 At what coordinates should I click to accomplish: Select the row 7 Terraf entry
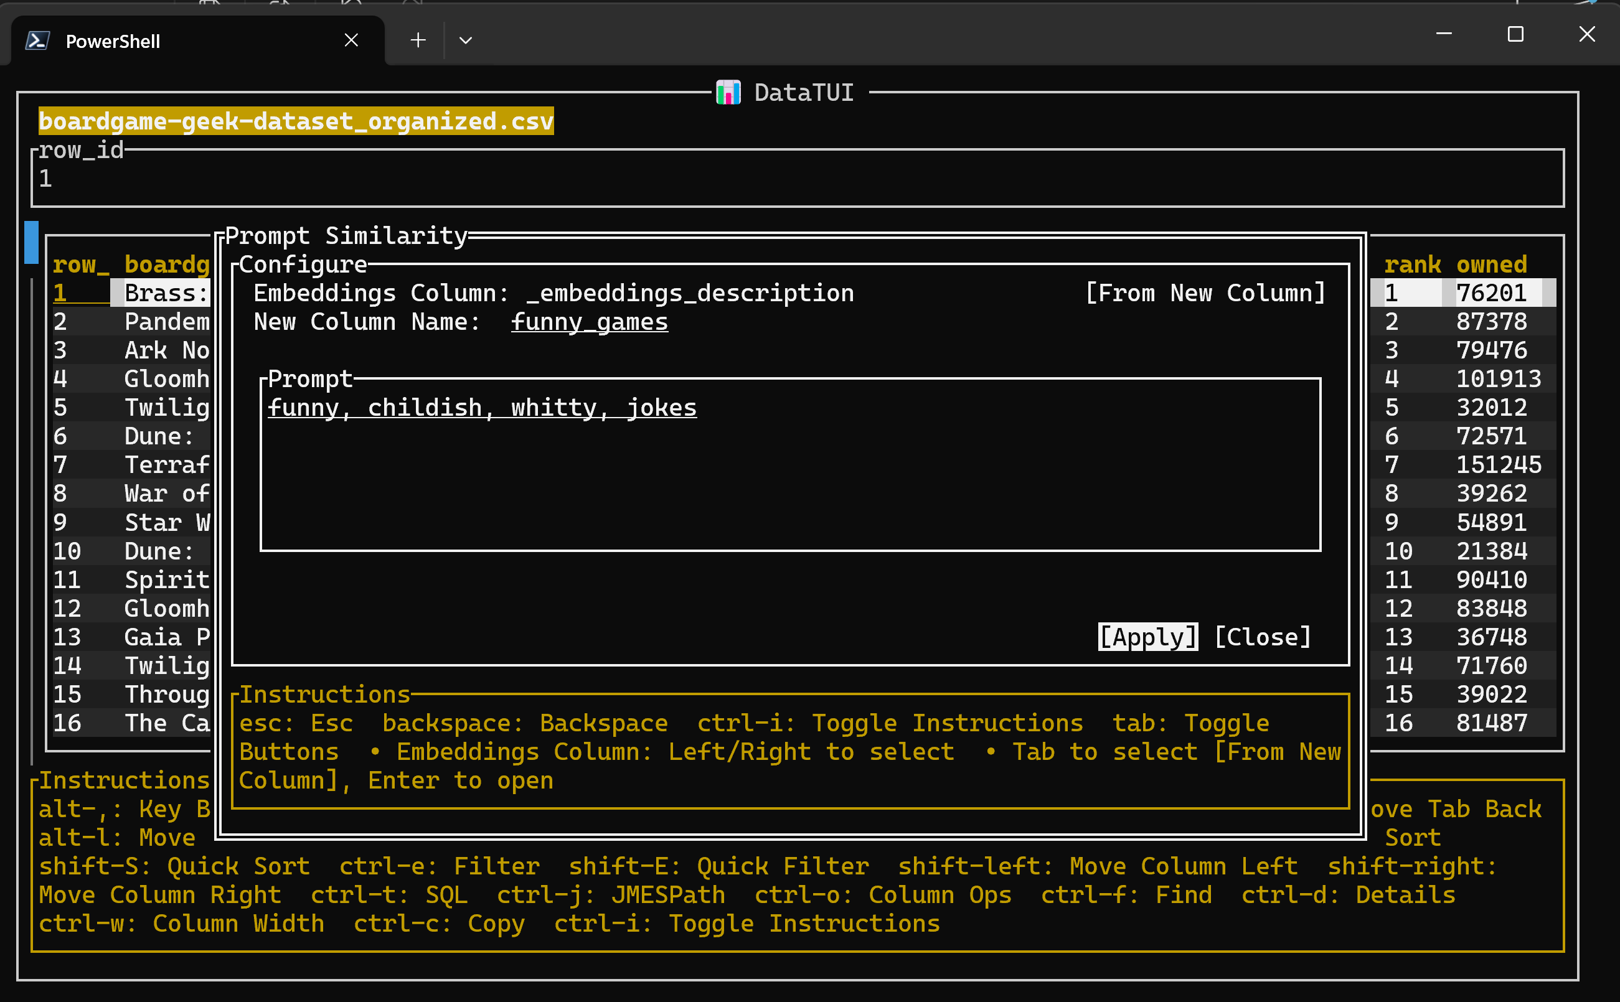coord(166,464)
